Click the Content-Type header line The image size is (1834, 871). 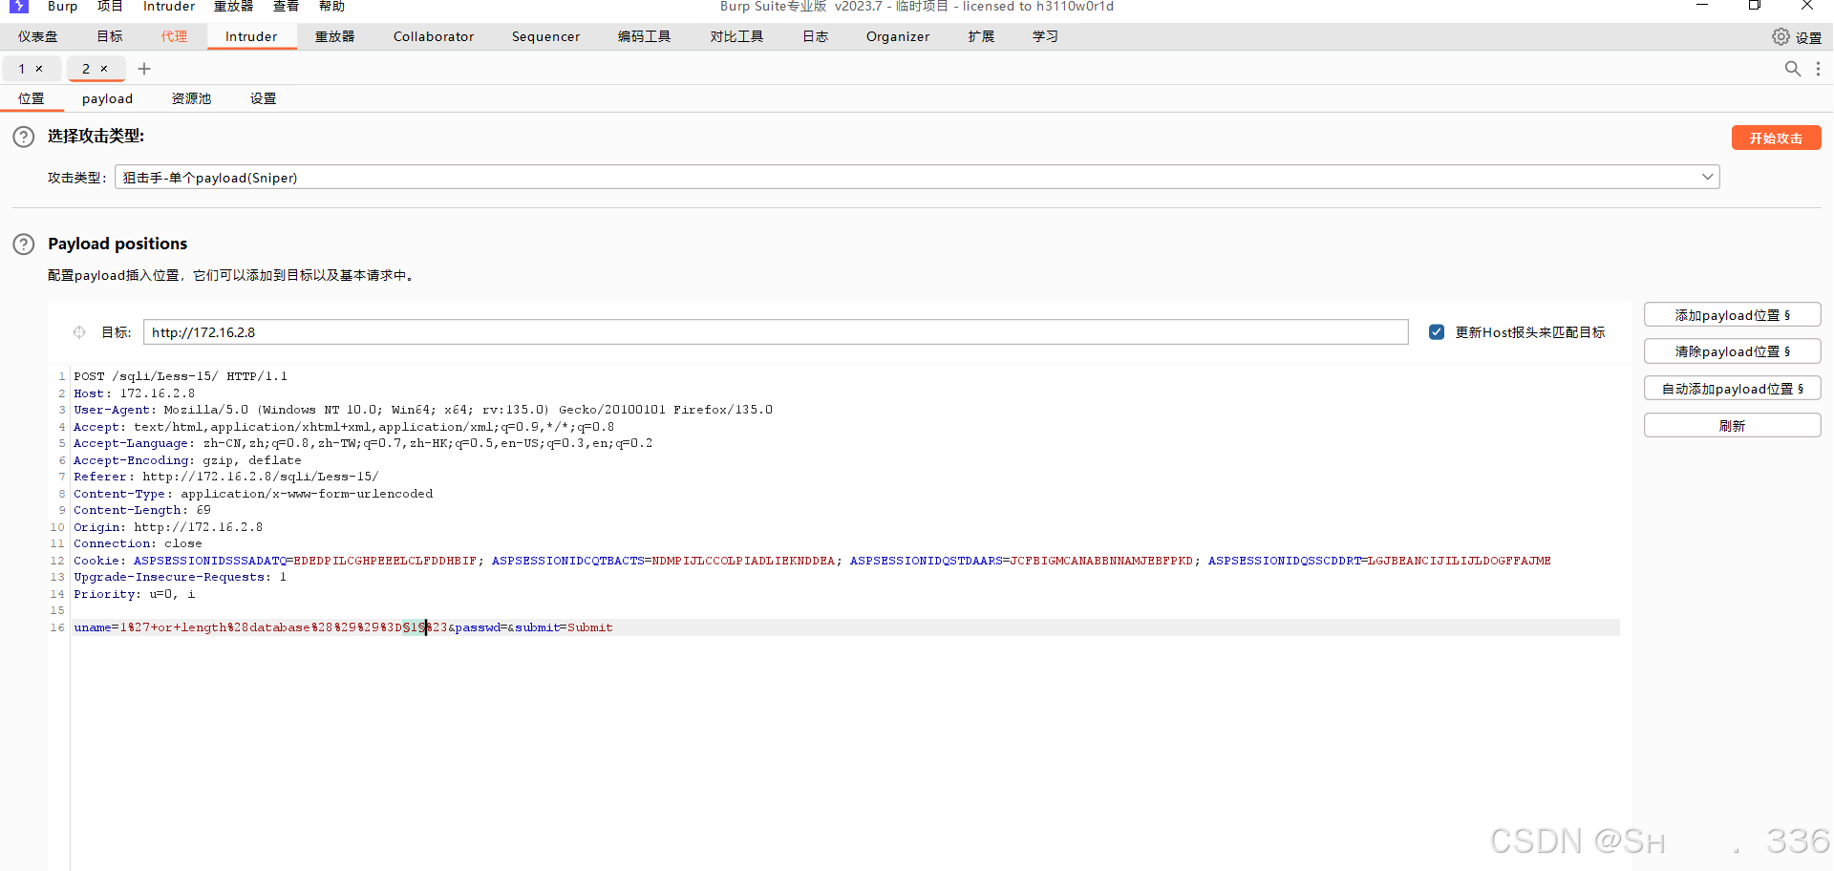(253, 494)
